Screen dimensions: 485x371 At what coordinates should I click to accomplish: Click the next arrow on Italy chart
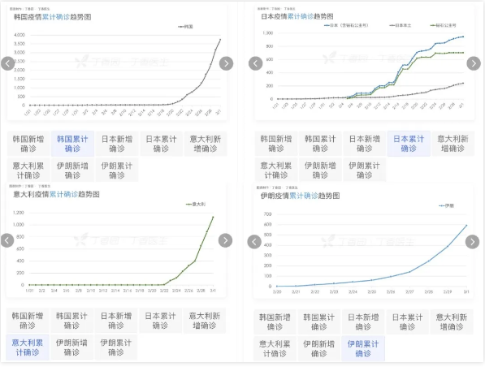click(x=225, y=240)
